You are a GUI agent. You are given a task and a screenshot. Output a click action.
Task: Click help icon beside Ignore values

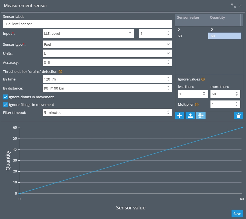tap(203, 79)
